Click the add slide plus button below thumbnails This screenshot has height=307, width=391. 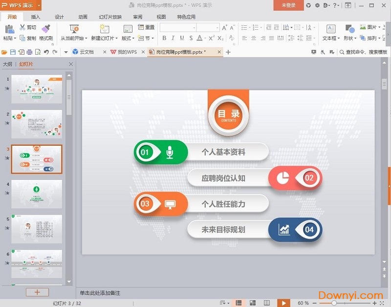pos(37,292)
